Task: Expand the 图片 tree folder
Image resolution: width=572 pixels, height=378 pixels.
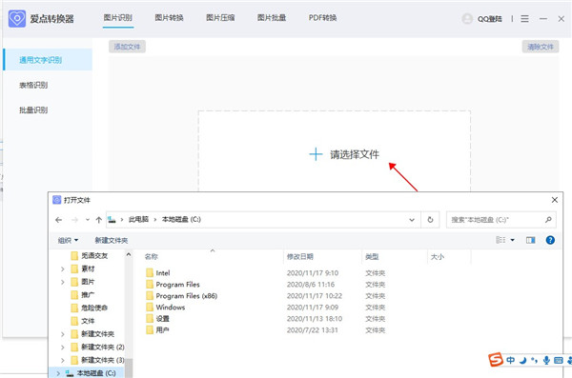Action: [62, 282]
